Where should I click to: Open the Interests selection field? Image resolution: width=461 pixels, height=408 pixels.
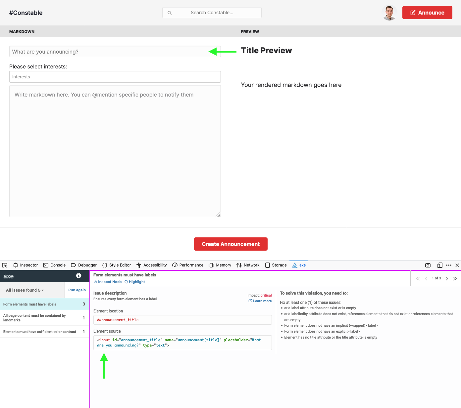(115, 77)
